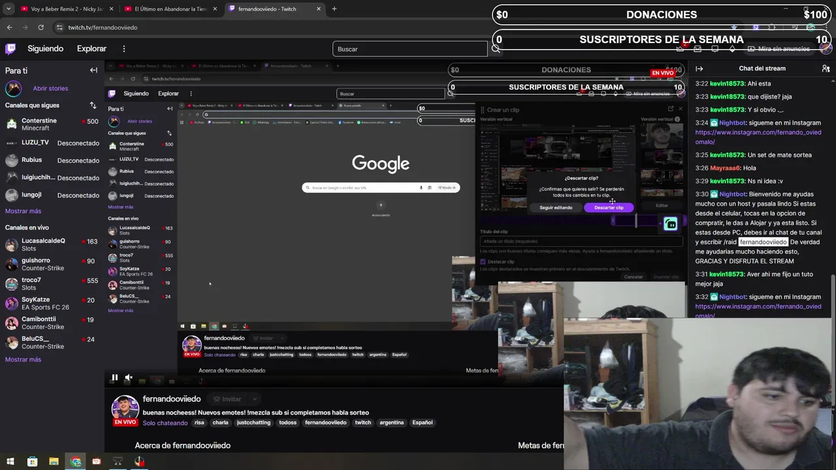This screenshot has width=836, height=470.
Task: Open a new browser tab
Action: click(x=334, y=9)
